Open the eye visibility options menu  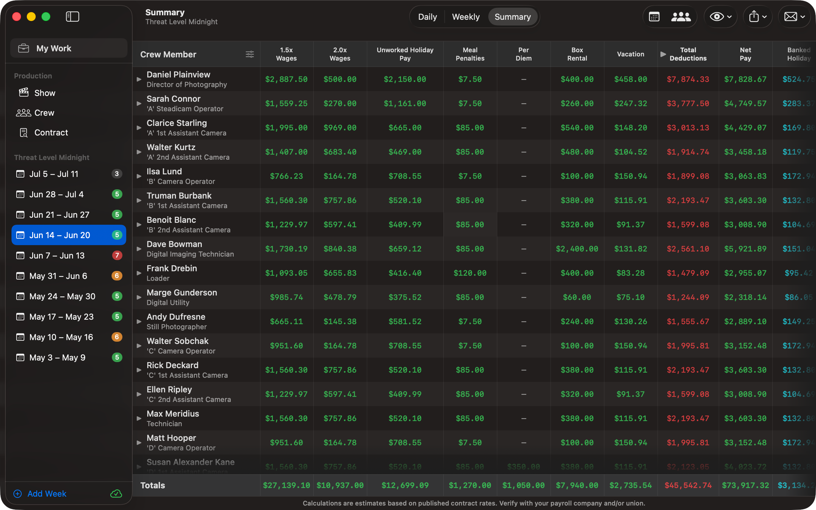(x=721, y=17)
